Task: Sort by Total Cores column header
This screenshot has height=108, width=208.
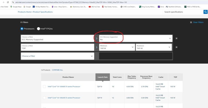Action: pos(117,77)
